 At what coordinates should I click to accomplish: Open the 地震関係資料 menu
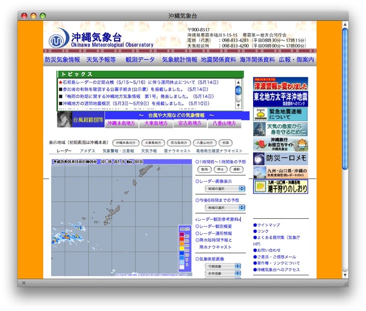tap(218, 60)
